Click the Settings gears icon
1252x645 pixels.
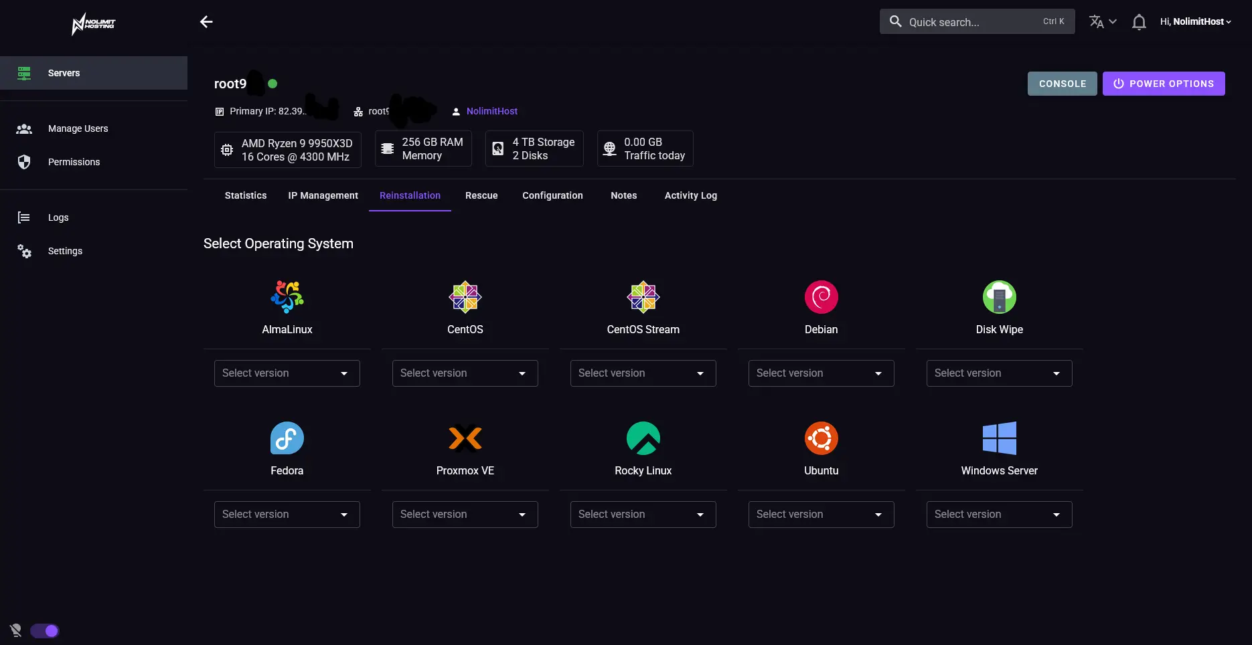(x=24, y=251)
